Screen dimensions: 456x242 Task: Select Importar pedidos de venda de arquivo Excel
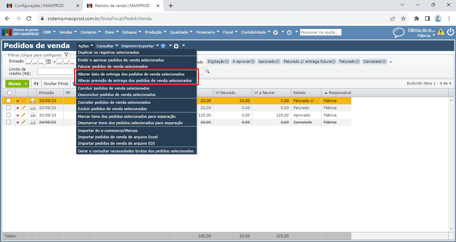tap(137, 137)
